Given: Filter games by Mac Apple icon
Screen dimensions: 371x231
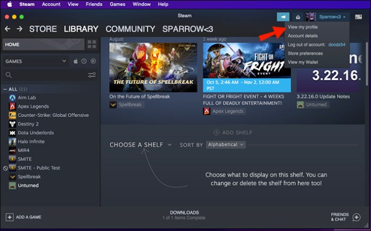Looking at the screenshot, I should (76, 61).
